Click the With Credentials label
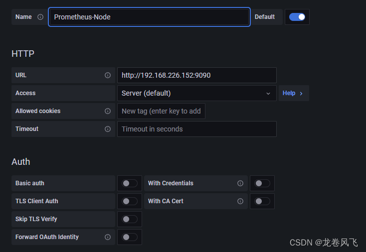 click(x=171, y=183)
